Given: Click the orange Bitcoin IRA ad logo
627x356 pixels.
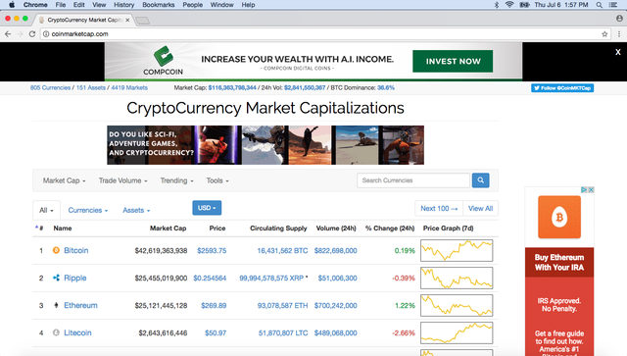Looking at the screenshot, I should pyautogui.click(x=559, y=217).
